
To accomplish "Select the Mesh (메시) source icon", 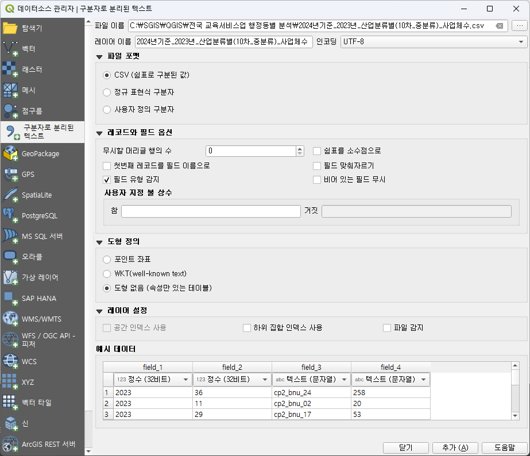I will coord(10,90).
